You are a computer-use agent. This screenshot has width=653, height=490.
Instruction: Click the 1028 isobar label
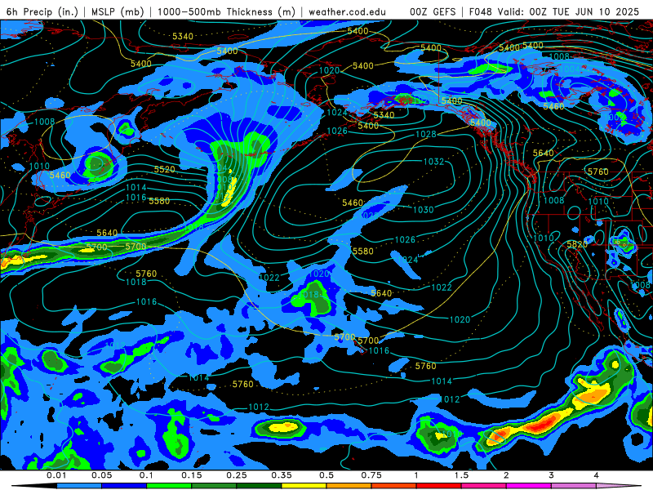point(425,134)
